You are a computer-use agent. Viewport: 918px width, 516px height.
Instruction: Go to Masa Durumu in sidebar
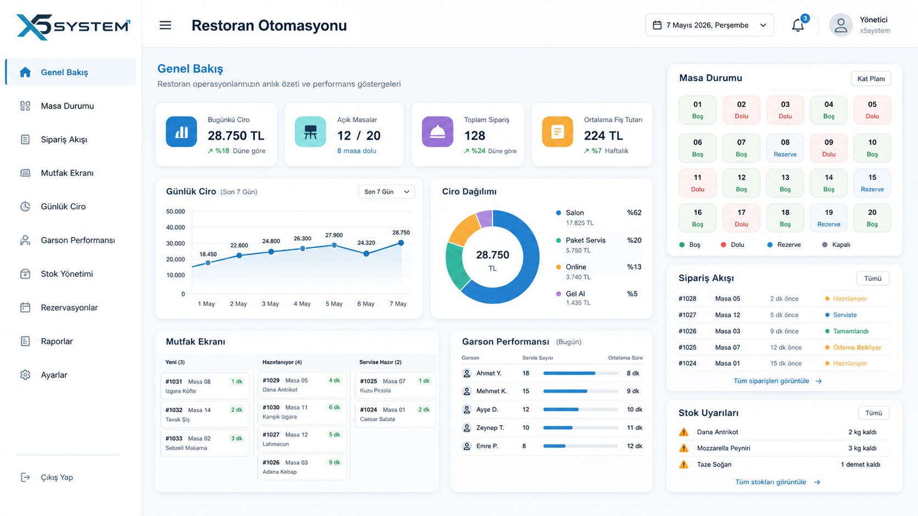tap(70, 106)
